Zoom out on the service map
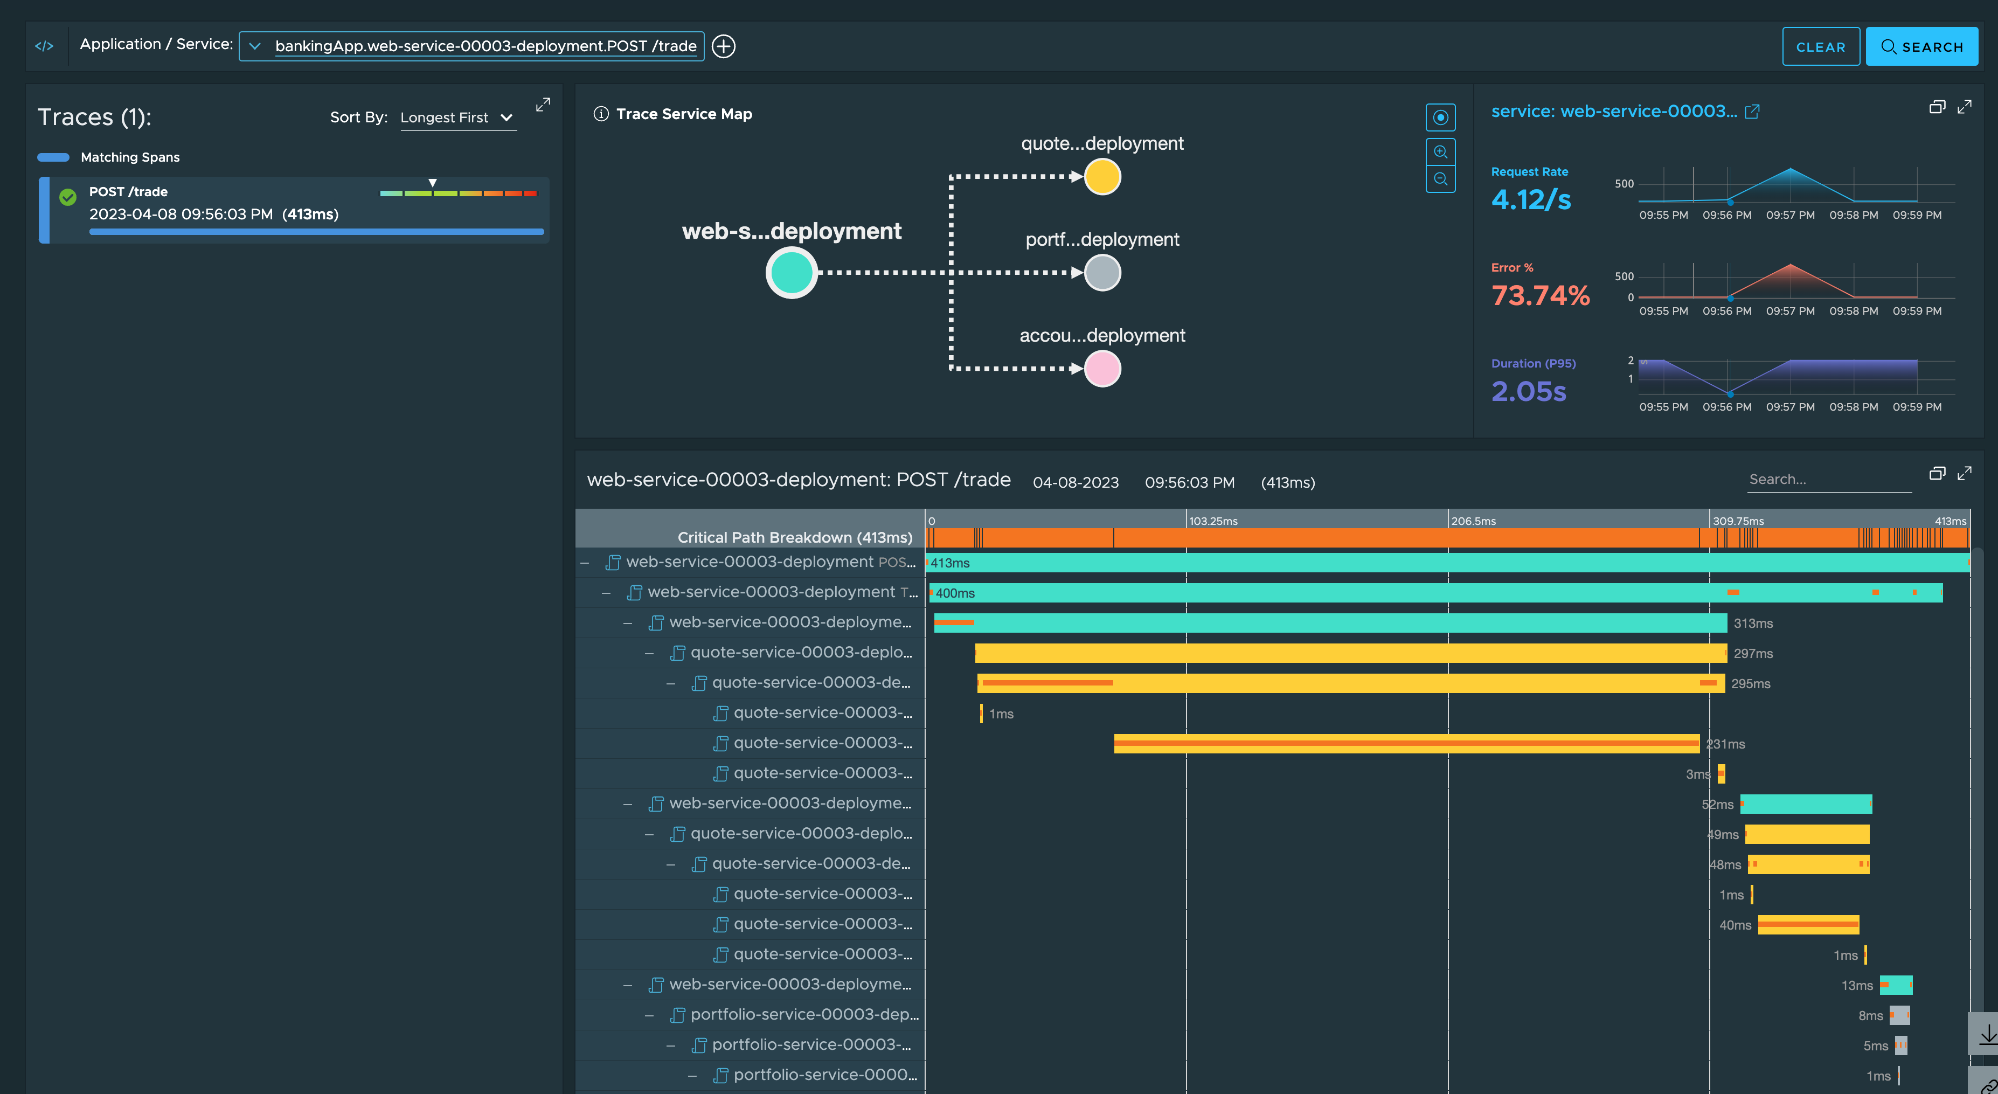 point(1440,179)
